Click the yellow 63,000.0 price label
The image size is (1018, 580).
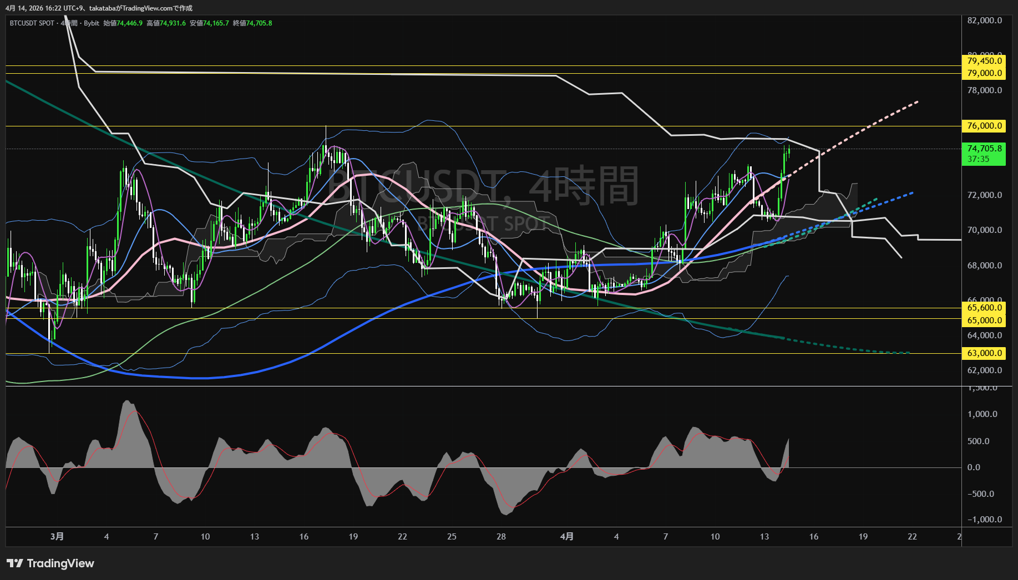(984, 353)
